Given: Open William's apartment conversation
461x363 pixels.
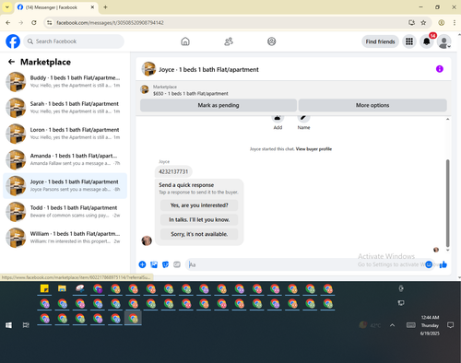Looking at the screenshot, I should pyautogui.click(x=65, y=238).
